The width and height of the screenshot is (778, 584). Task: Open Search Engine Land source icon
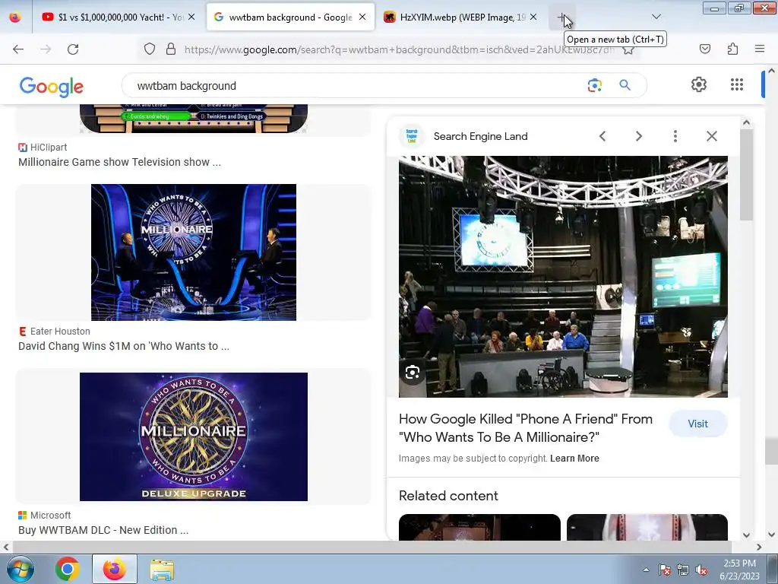pos(412,136)
